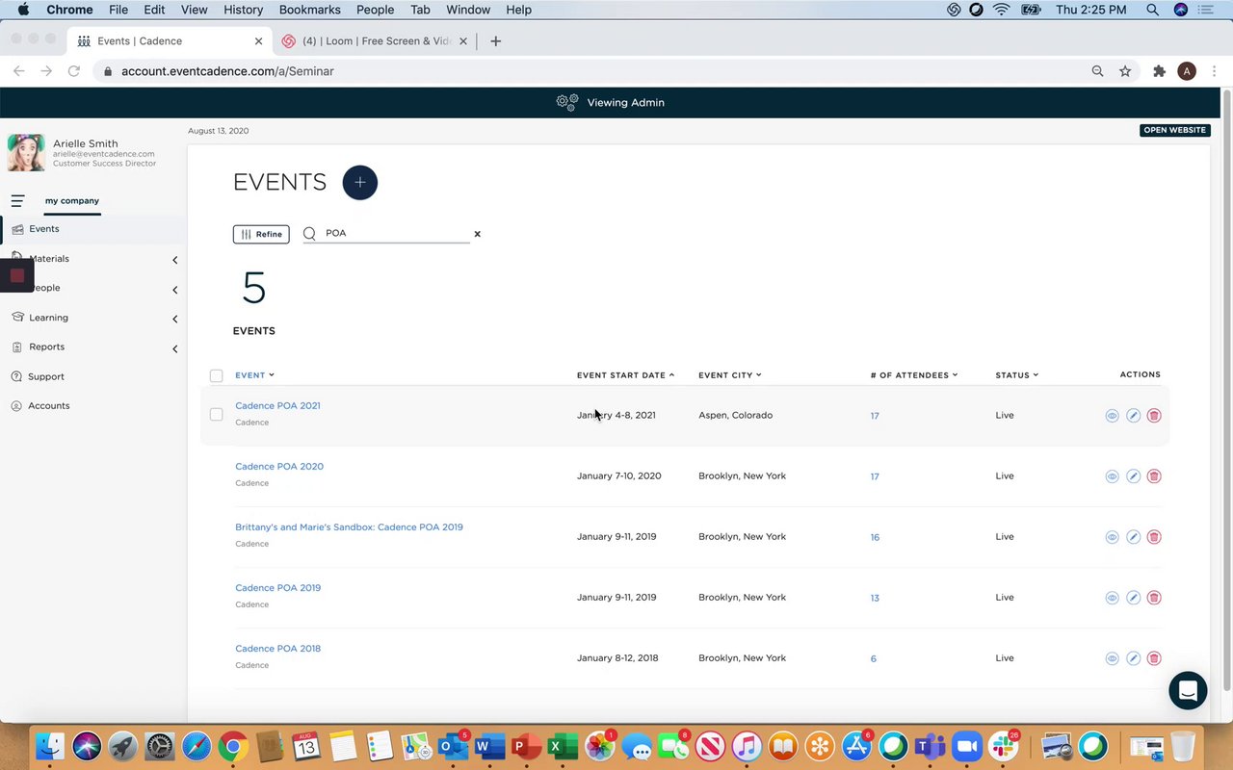View Cadence POA 2021 with eye icon
Image resolution: width=1233 pixels, height=770 pixels.
point(1112,416)
